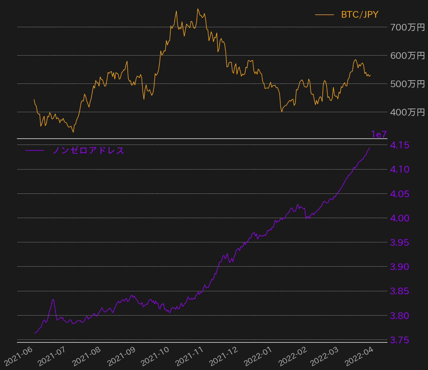Click the purple ノンゼロアドレス legend line swatch
Viewport: 428px width, 370px height.
(34, 150)
